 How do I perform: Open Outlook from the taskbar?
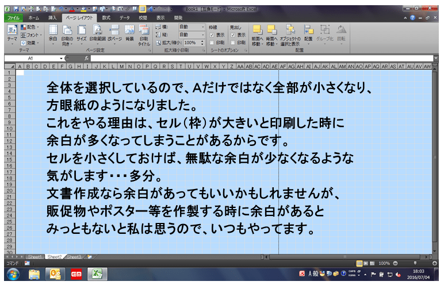[x=55, y=274]
